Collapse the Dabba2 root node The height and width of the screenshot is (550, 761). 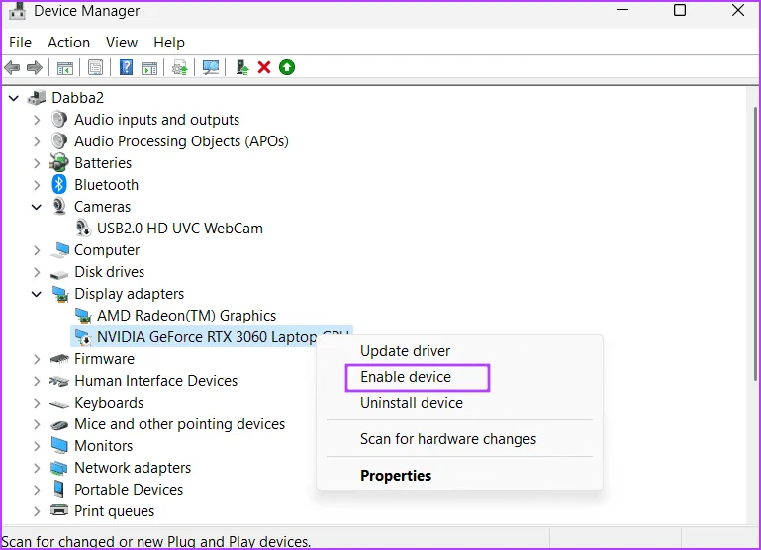click(14, 98)
